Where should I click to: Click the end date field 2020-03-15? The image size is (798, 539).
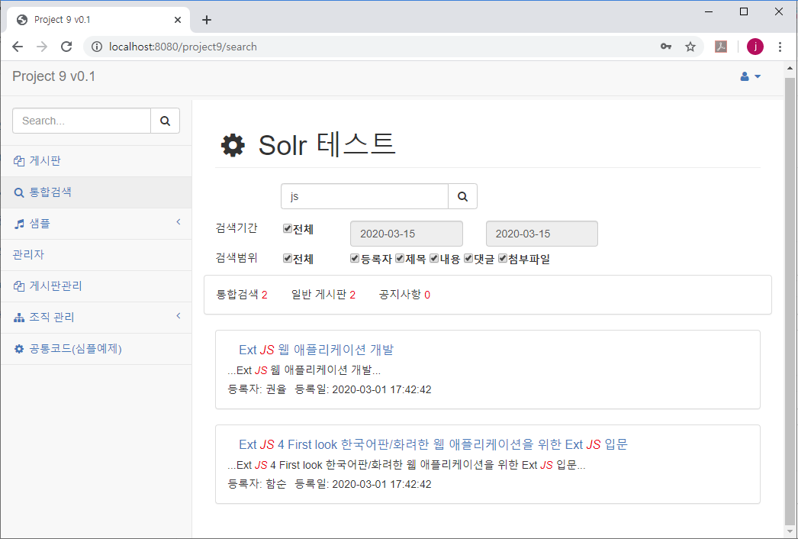pyautogui.click(x=542, y=234)
